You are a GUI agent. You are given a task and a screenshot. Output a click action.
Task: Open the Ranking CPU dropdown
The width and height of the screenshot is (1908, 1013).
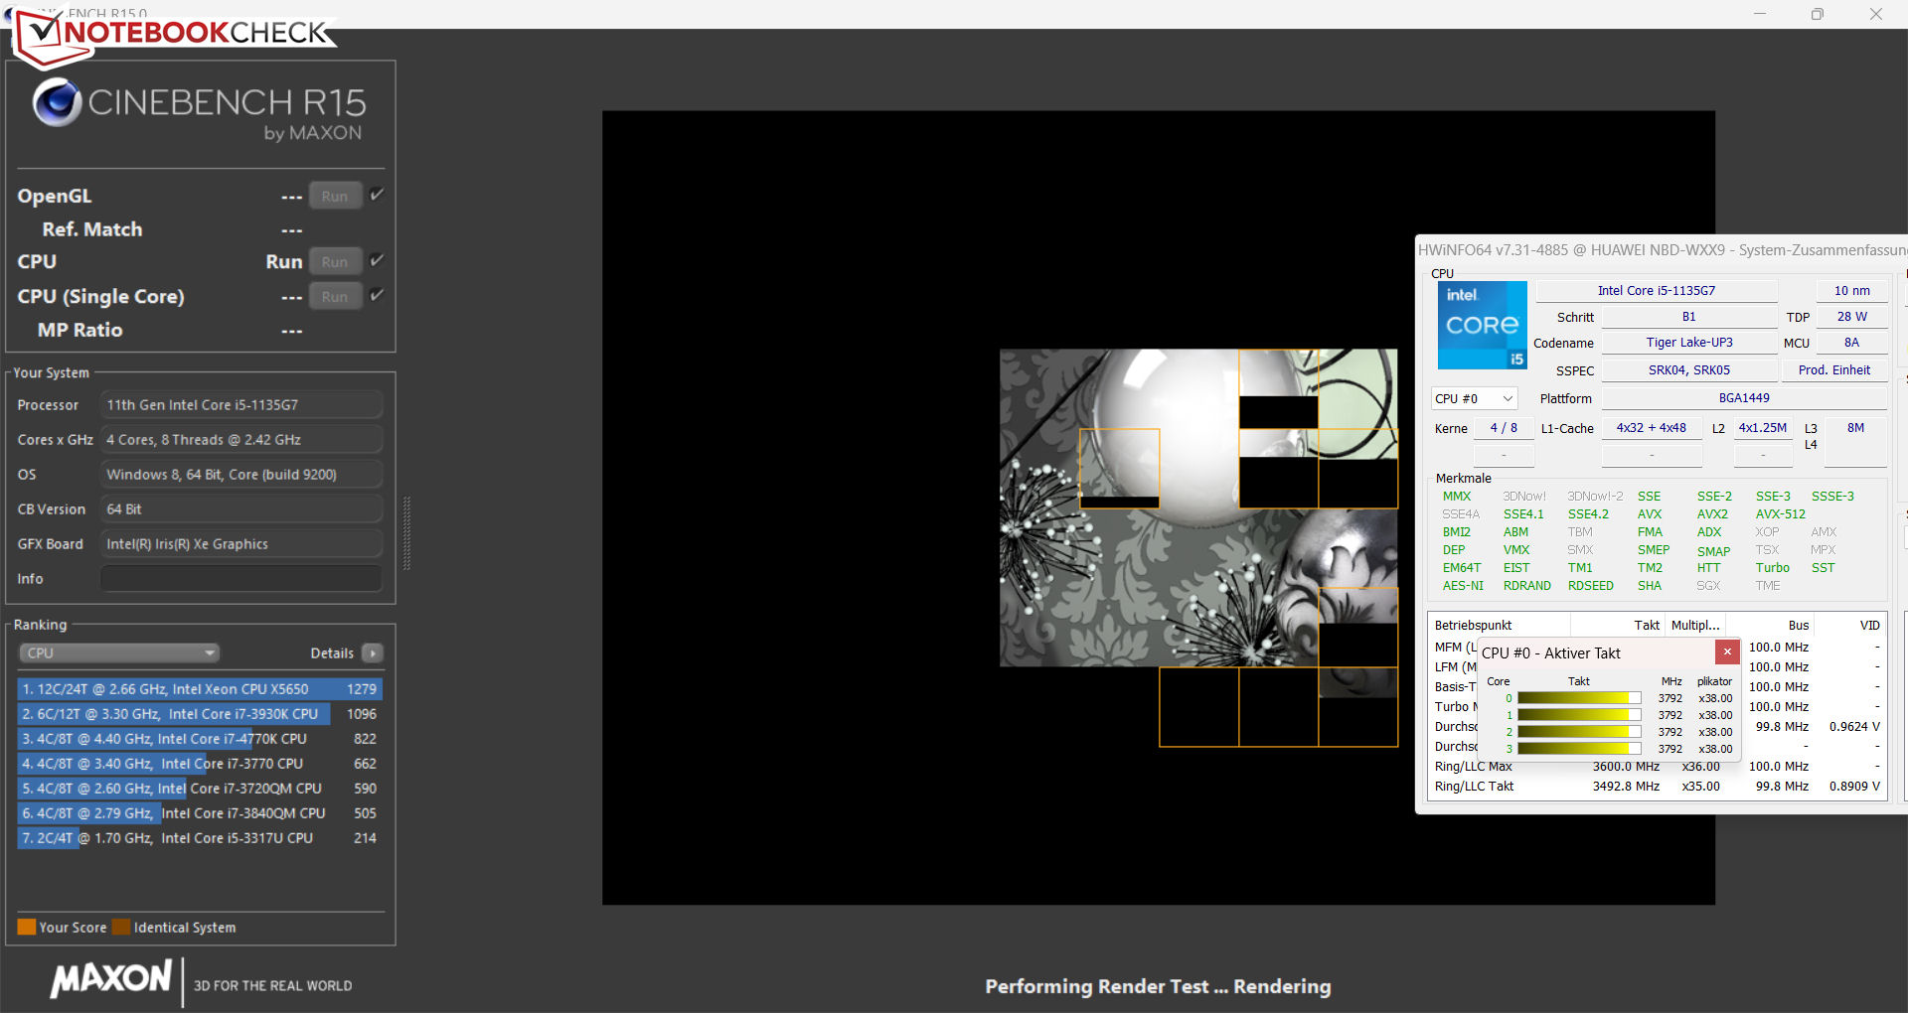point(119,653)
